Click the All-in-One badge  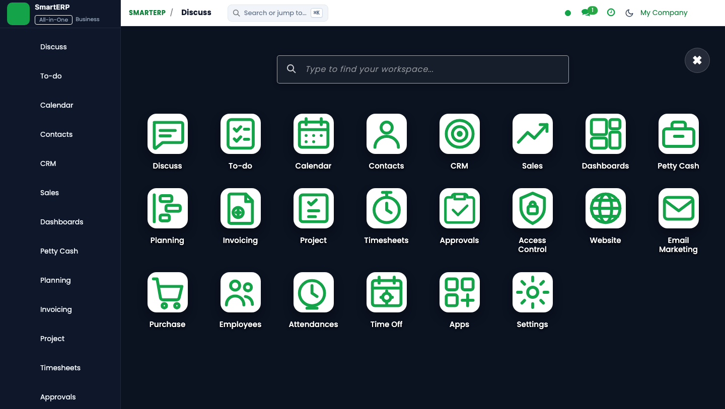[53, 20]
